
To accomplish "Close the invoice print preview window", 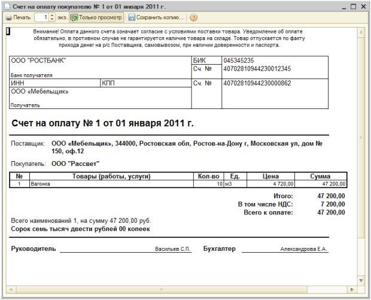I will (x=363, y=5).
